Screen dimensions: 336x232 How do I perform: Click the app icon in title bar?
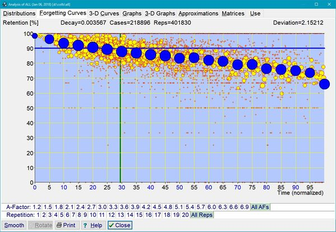4,4
